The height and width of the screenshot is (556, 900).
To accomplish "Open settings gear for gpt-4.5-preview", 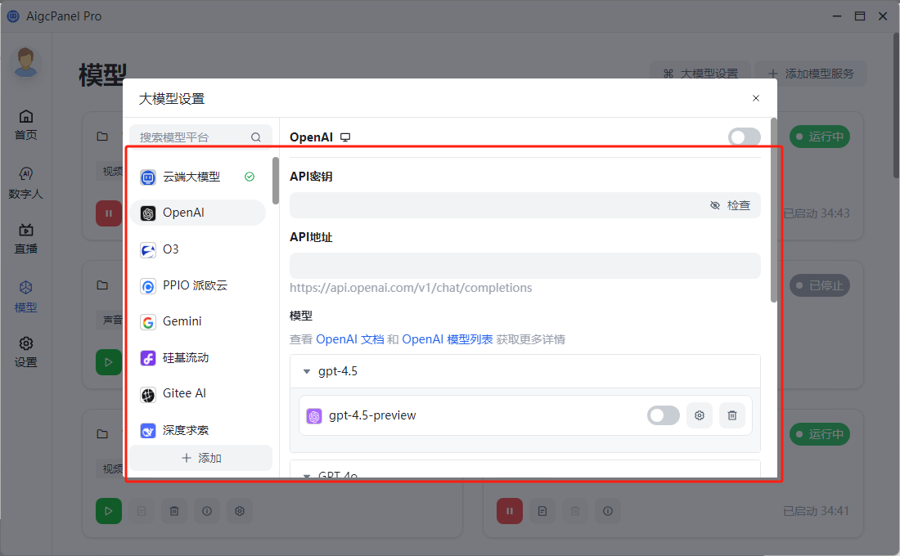I will [x=699, y=415].
